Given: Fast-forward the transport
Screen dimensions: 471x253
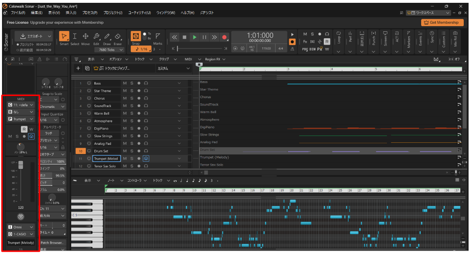Looking at the screenshot, I should coord(214,37).
